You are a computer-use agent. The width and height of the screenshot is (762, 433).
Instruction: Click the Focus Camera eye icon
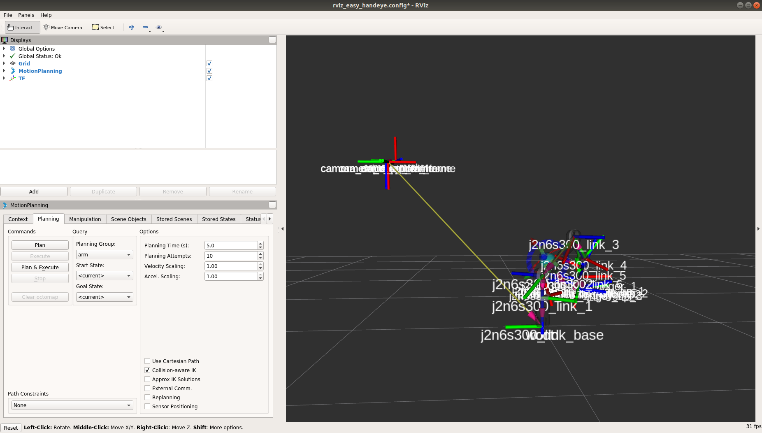click(x=159, y=27)
